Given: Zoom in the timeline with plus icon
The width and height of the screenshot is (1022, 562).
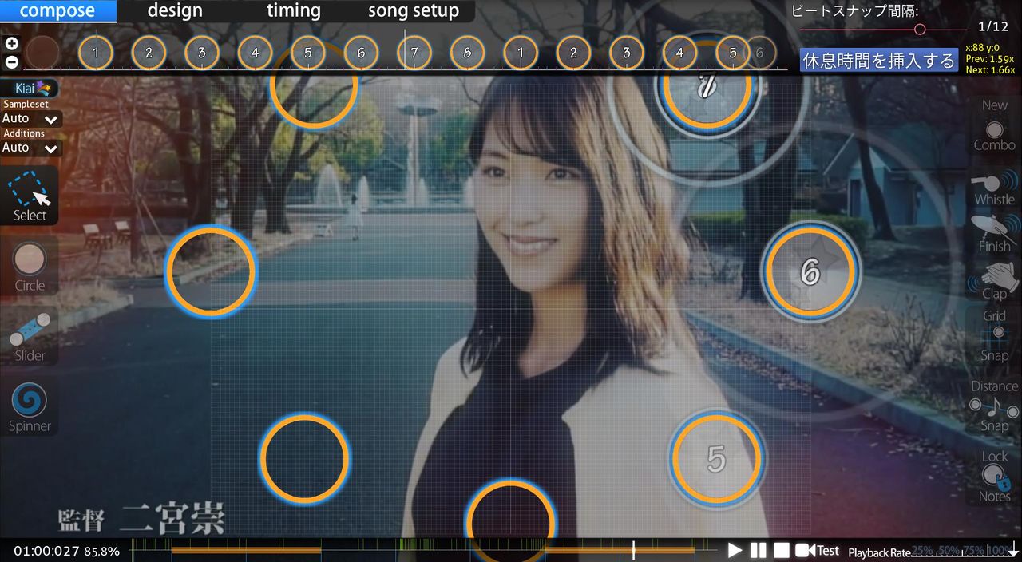Looking at the screenshot, I should (11, 44).
